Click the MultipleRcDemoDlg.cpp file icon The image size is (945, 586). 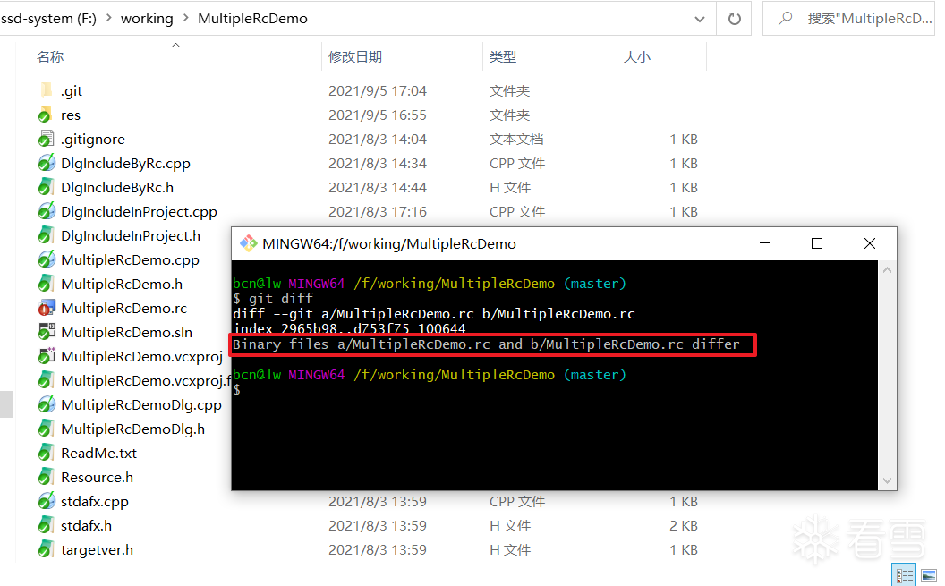point(47,404)
